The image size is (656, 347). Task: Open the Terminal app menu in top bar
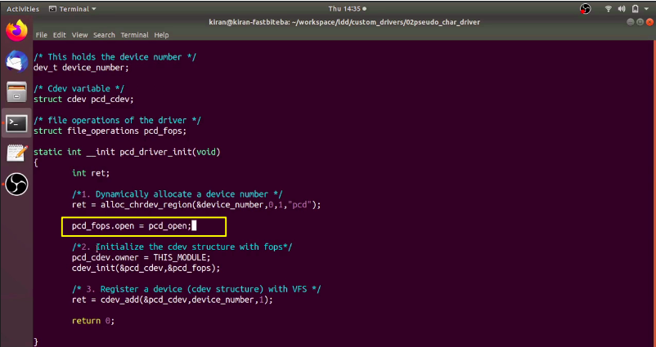tap(73, 9)
